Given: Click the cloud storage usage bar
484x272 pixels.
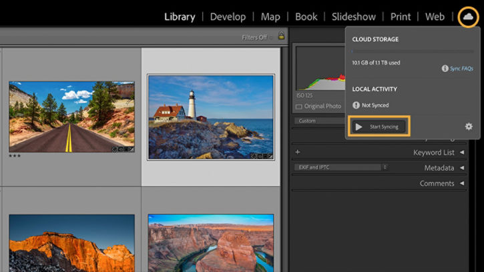Looking at the screenshot, I should pos(413,51).
